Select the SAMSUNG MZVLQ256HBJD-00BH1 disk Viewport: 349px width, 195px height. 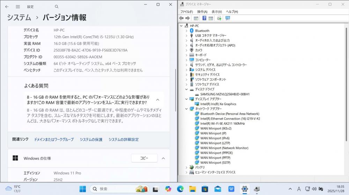tap(225, 94)
